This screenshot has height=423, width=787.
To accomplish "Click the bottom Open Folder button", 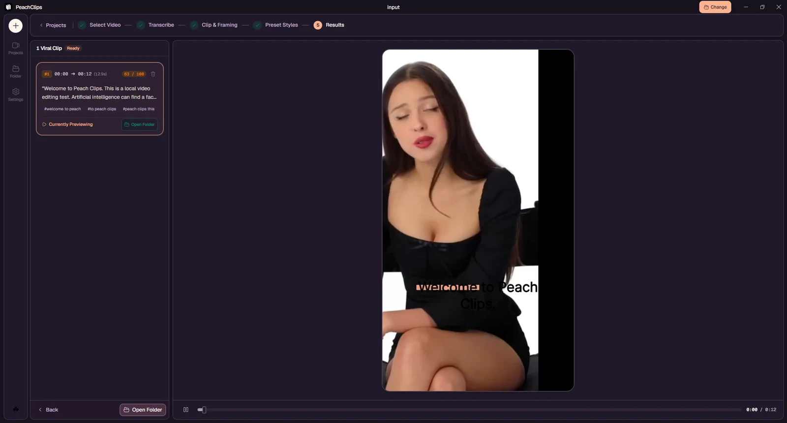I will (x=143, y=410).
